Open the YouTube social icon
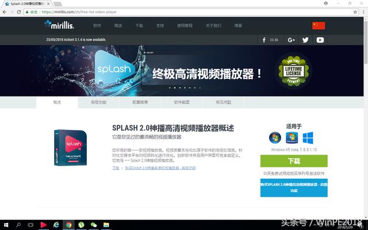This screenshot has width=368, height=230. pos(320,40)
